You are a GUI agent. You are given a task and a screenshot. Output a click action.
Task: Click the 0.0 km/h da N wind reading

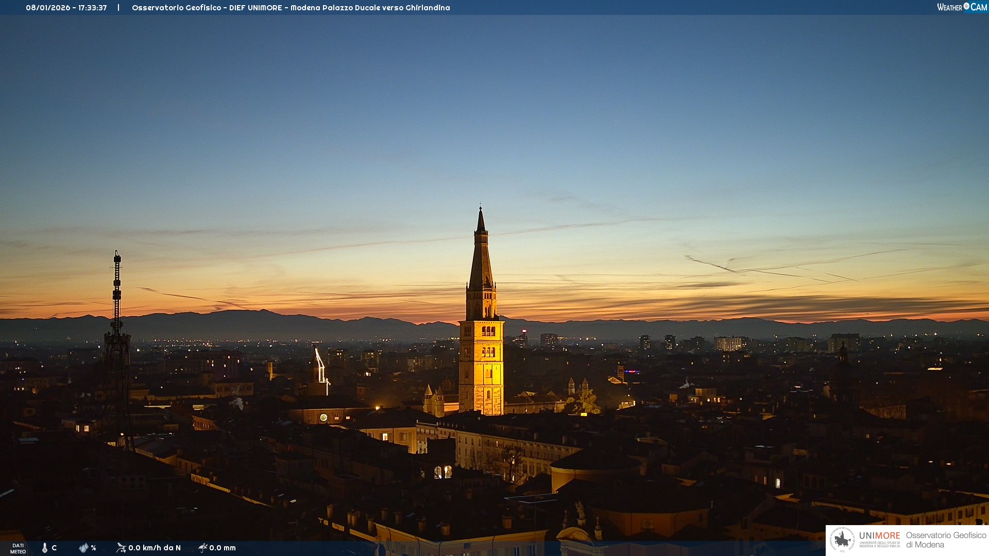pos(155,548)
